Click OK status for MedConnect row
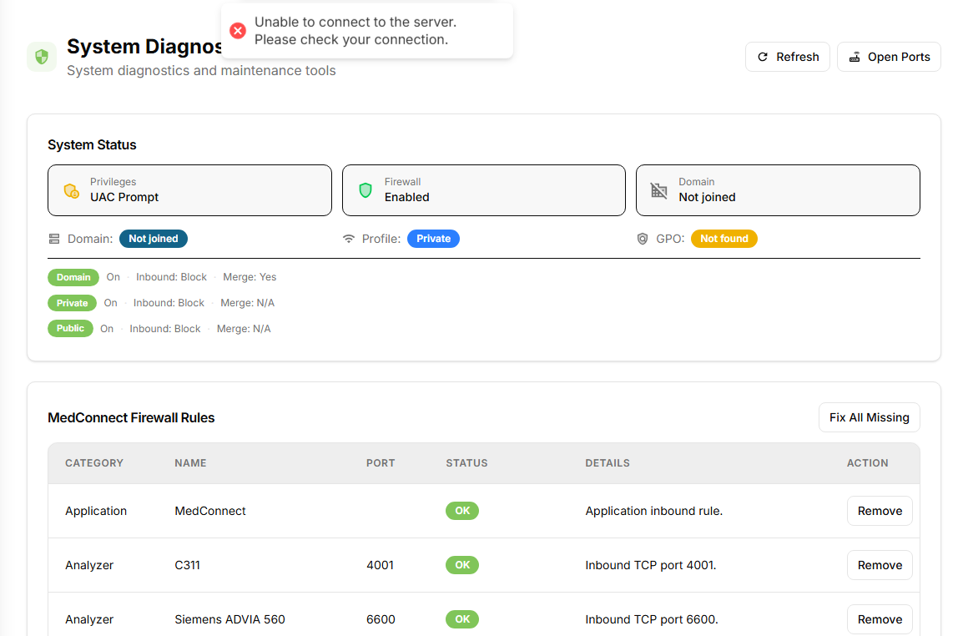968x636 pixels. 462,511
